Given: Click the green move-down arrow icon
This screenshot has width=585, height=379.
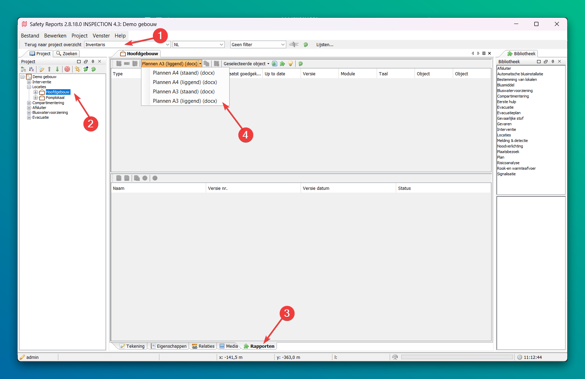Looking at the screenshot, I should pyautogui.click(x=57, y=69).
